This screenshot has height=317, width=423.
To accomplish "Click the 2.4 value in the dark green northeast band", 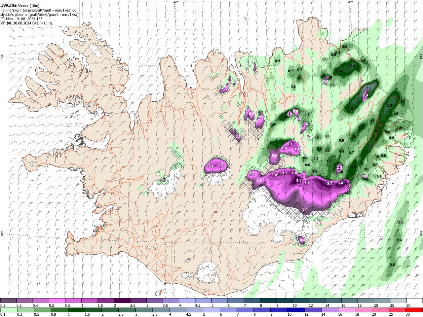I will coord(353,66).
